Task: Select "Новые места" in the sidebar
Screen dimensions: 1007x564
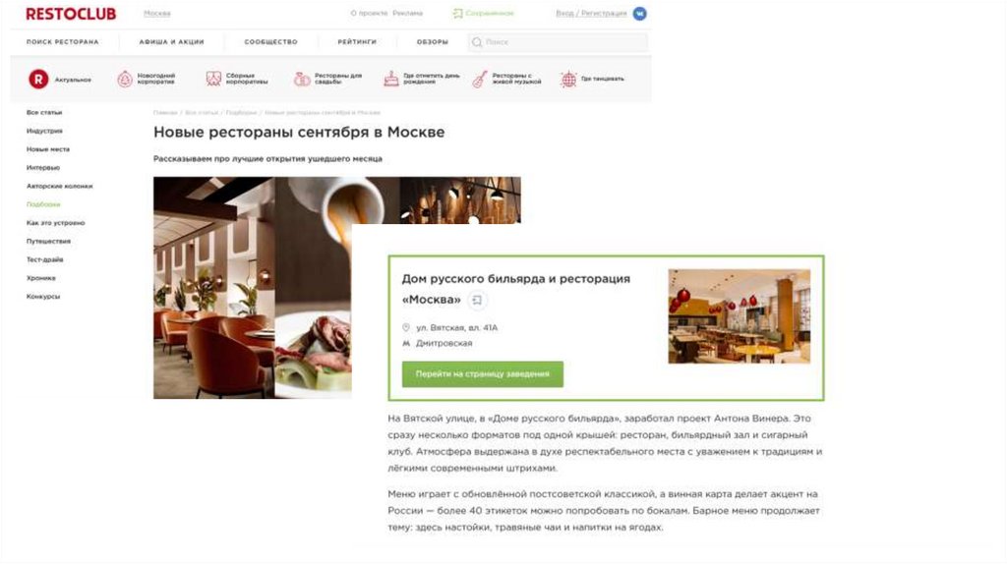Action: (48, 148)
